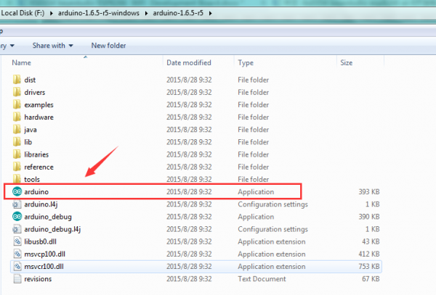Click the libusb0.dll file icon
Screen dimensions: 436x295
tap(17, 241)
